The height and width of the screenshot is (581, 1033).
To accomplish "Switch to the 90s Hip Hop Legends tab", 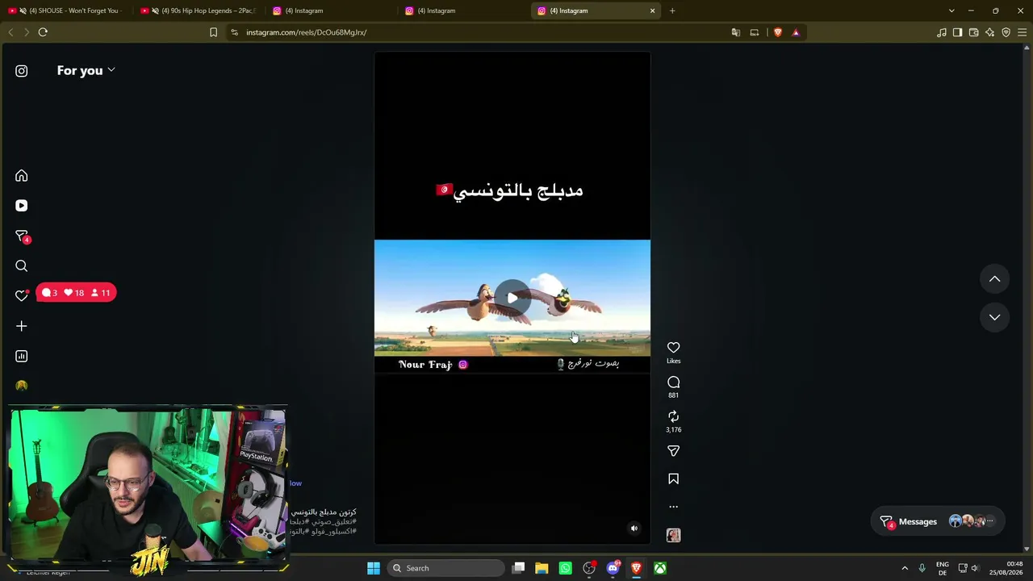I will 199,10.
